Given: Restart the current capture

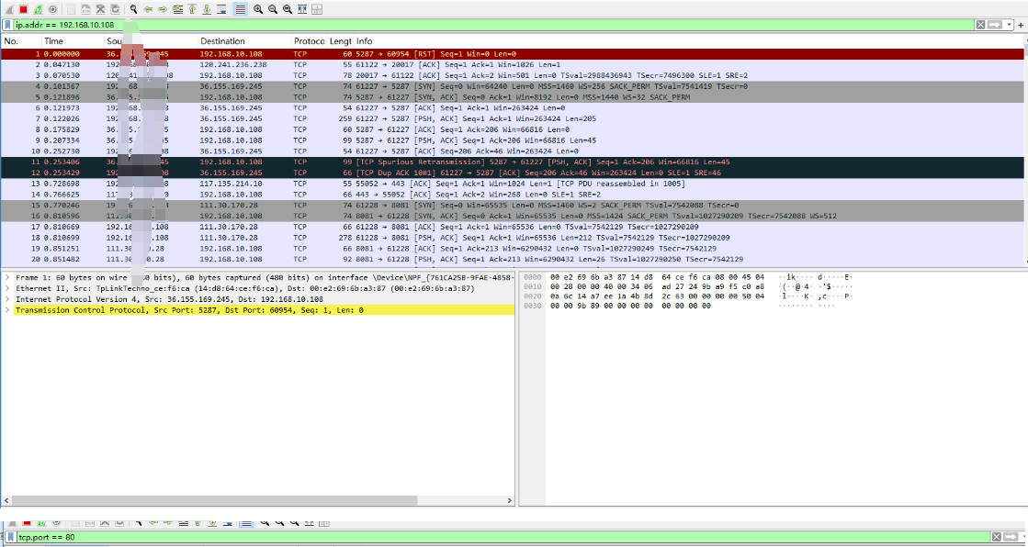Looking at the screenshot, I should (x=38, y=9).
